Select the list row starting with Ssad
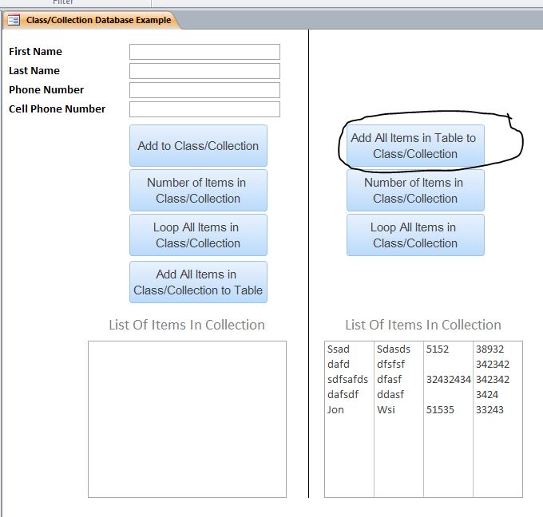 click(x=423, y=349)
